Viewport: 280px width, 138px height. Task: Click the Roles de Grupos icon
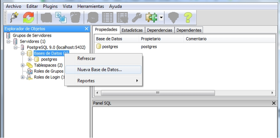[x=30, y=71]
